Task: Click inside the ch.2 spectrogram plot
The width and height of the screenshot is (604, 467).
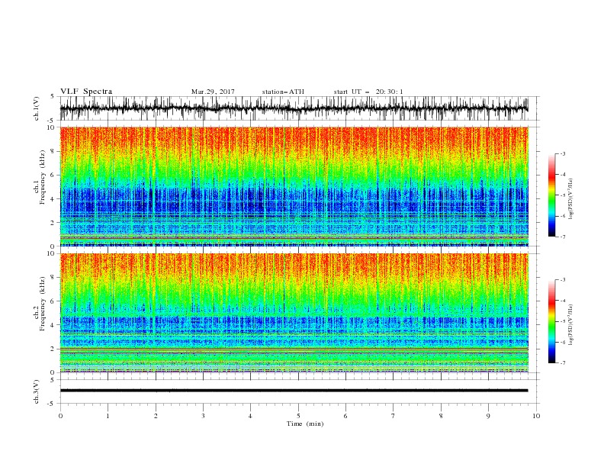Action: coord(294,313)
